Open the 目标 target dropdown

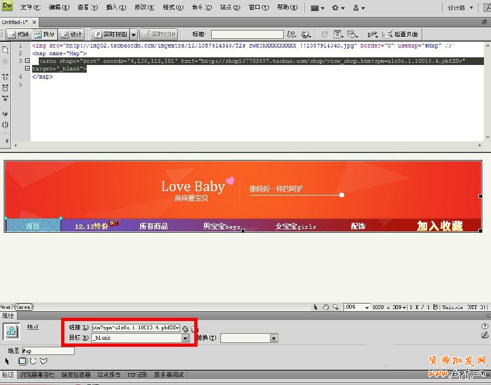pos(185,338)
